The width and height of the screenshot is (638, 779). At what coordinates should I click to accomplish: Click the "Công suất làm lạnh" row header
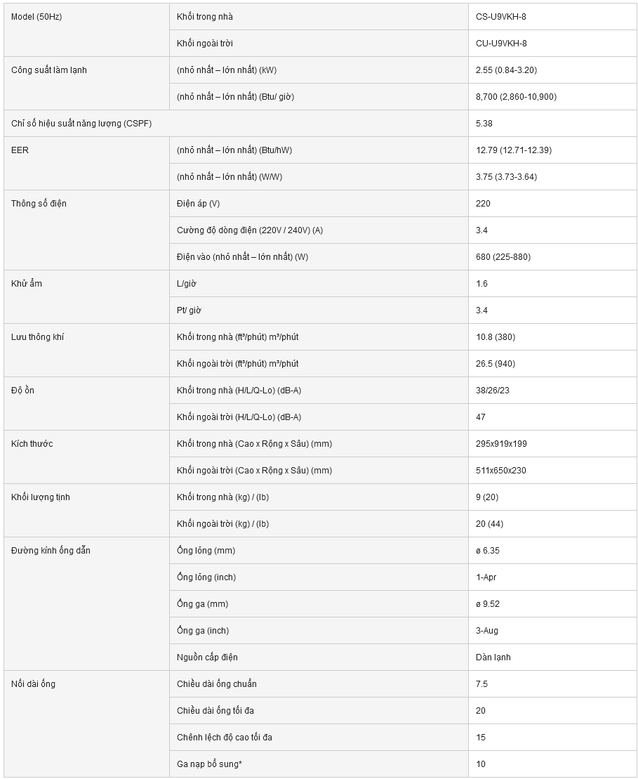(x=49, y=70)
